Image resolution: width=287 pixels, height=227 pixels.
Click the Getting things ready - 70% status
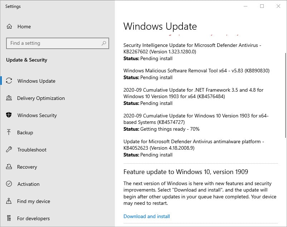(170, 129)
